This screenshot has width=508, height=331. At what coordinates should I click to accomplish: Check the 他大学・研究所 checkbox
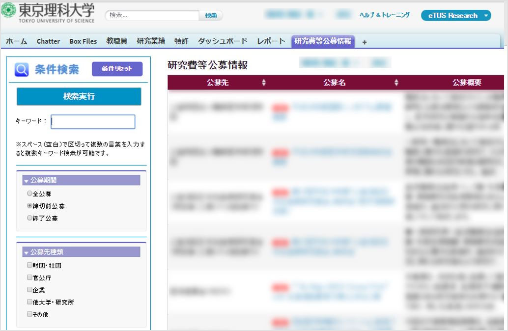29,302
